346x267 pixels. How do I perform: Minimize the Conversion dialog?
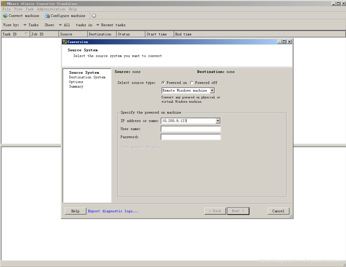click(x=279, y=41)
